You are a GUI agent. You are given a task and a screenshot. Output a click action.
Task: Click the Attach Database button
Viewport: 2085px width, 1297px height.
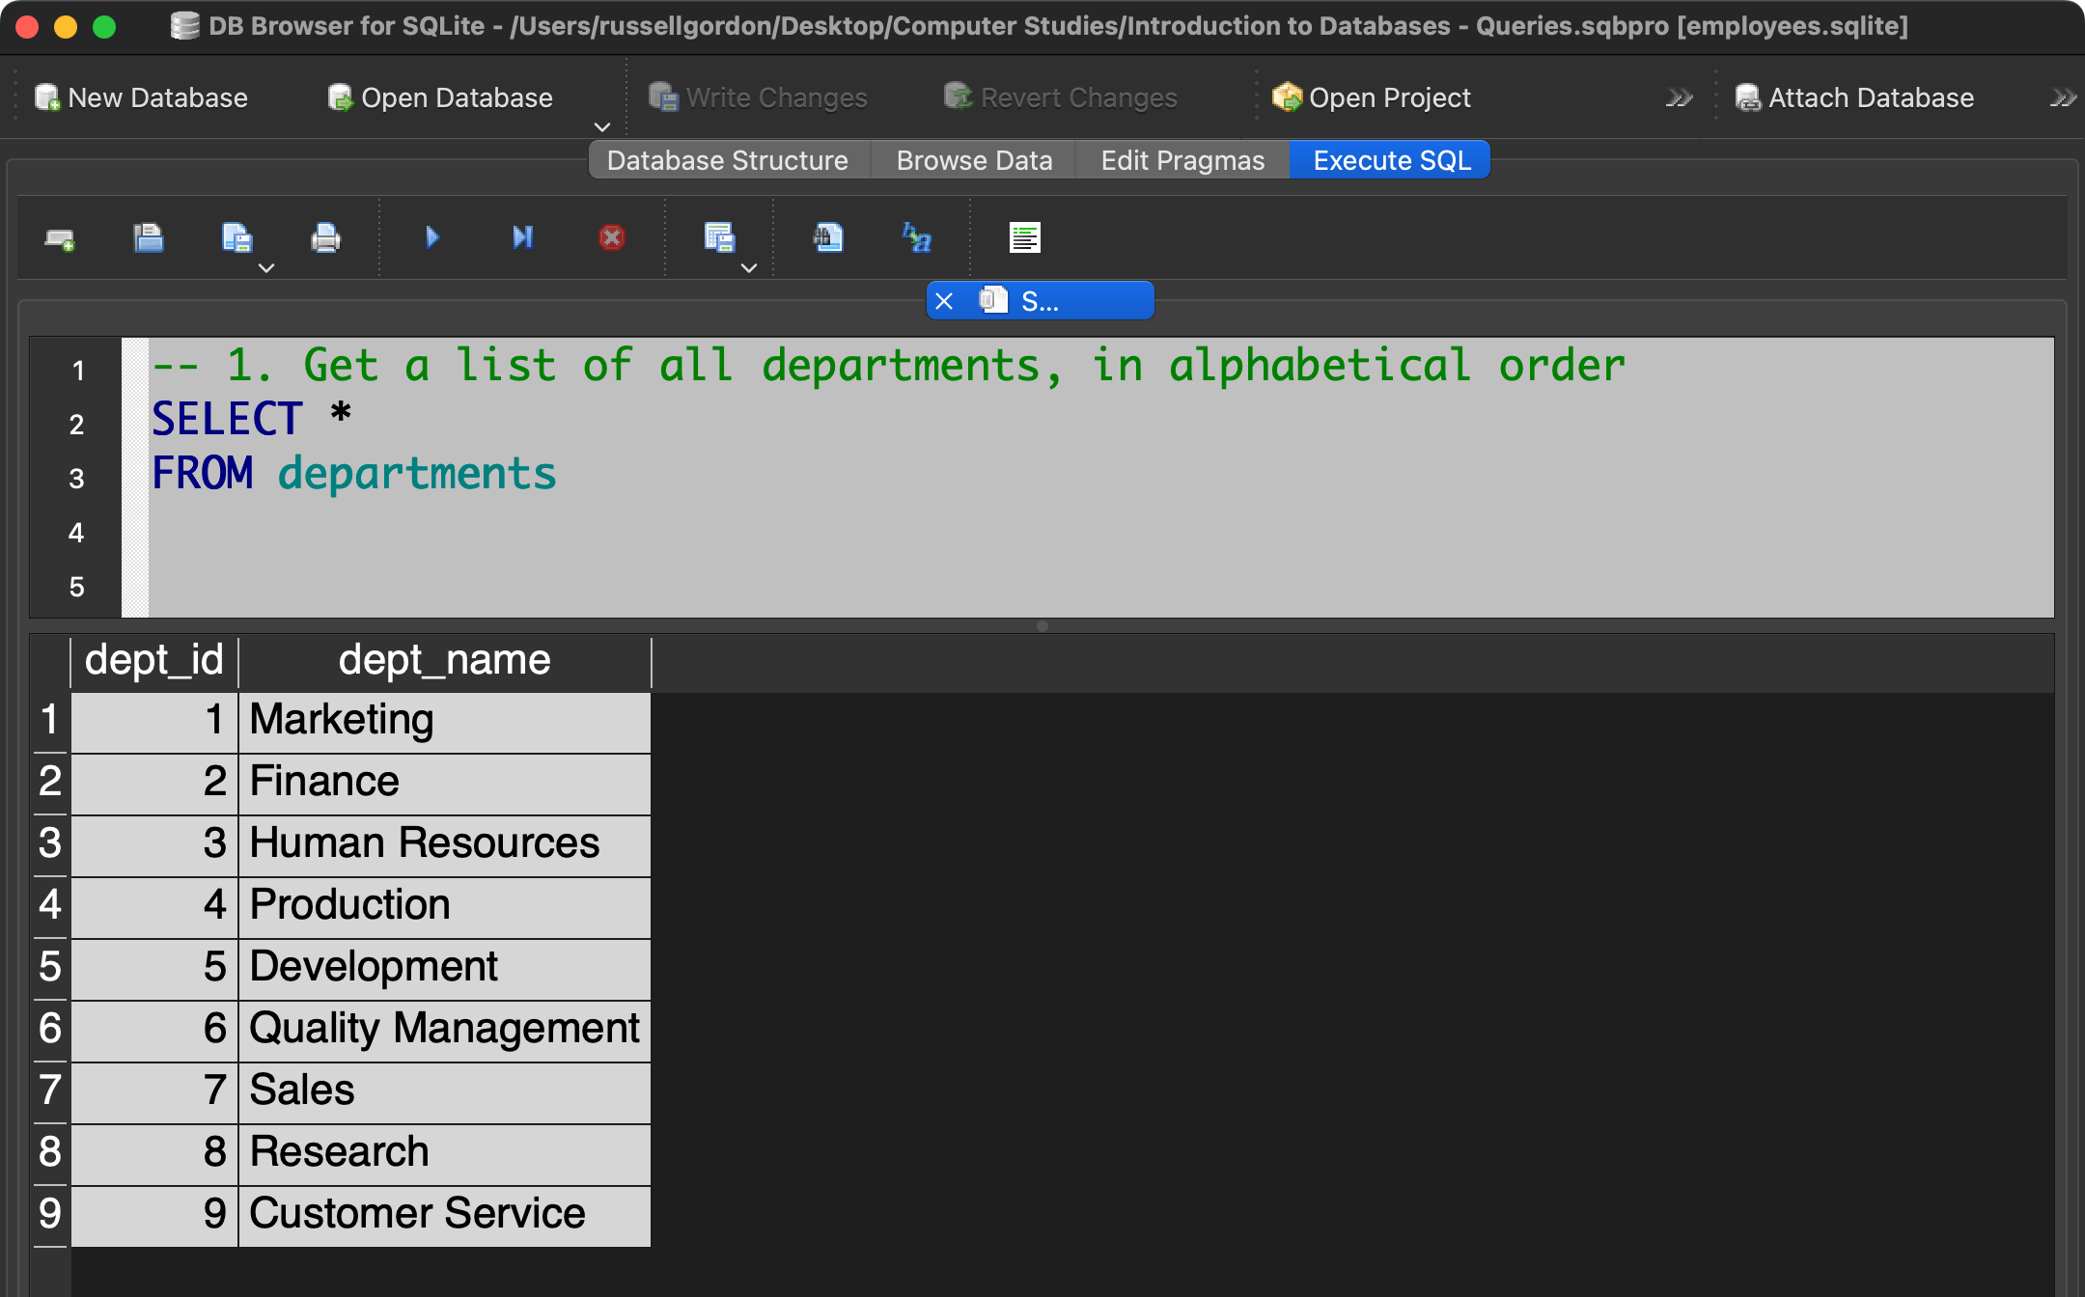click(x=1855, y=97)
